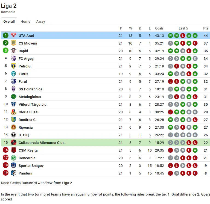The height and width of the screenshot is (204, 210).
Task: Open the Petrolul team link
Action: tap(25, 66)
